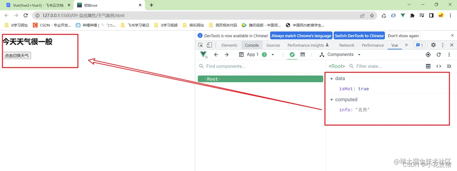The height and width of the screenshot is (171, 457).
Task: Toggle the device toolbar icon in DevTools
Action: click(x=209, y=45)
